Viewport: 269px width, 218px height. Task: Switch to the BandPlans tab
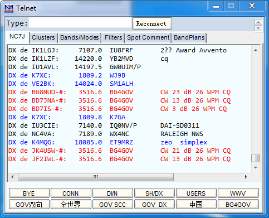[189, 37]
